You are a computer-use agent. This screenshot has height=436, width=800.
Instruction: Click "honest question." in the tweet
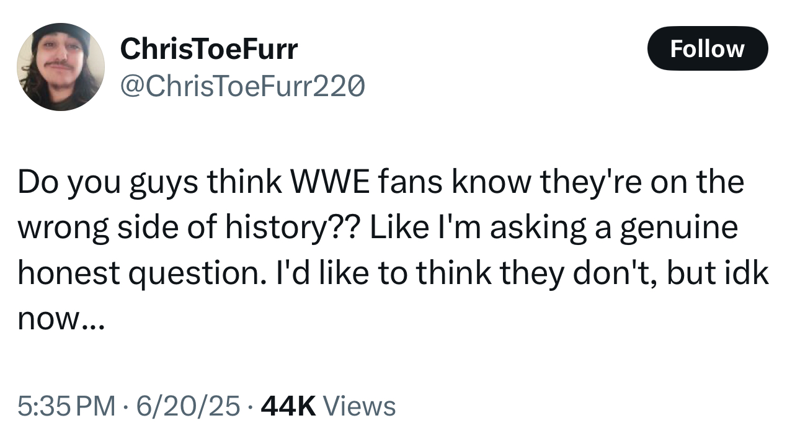coord(134,274)
